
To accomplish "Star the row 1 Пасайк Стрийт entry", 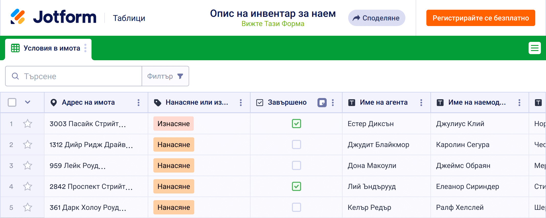I will click(28, 124).
